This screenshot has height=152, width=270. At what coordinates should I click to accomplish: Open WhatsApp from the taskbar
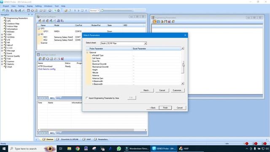pyautogui.click(x=119, y=149)
